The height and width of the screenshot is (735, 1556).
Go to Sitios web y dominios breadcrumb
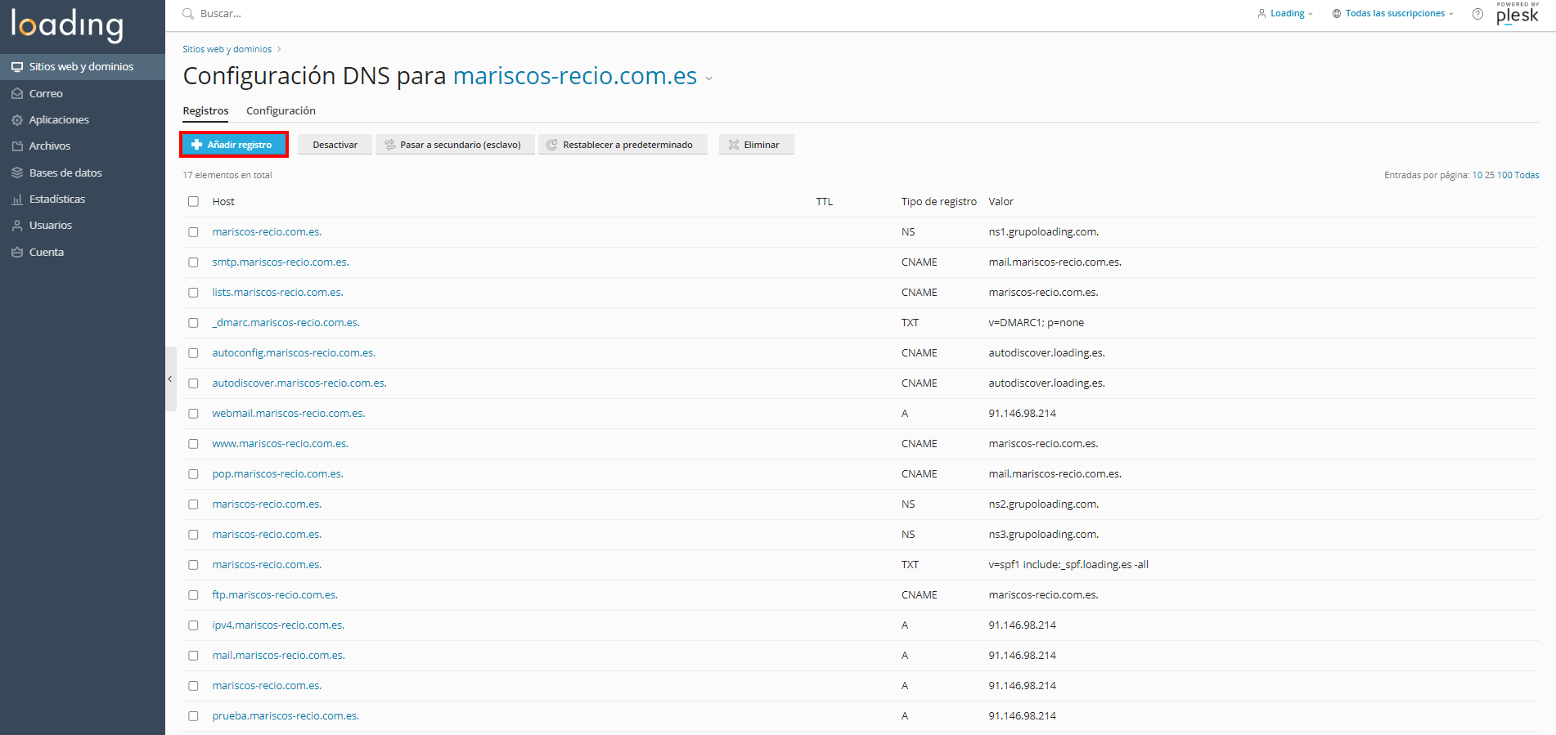[227, 49]
